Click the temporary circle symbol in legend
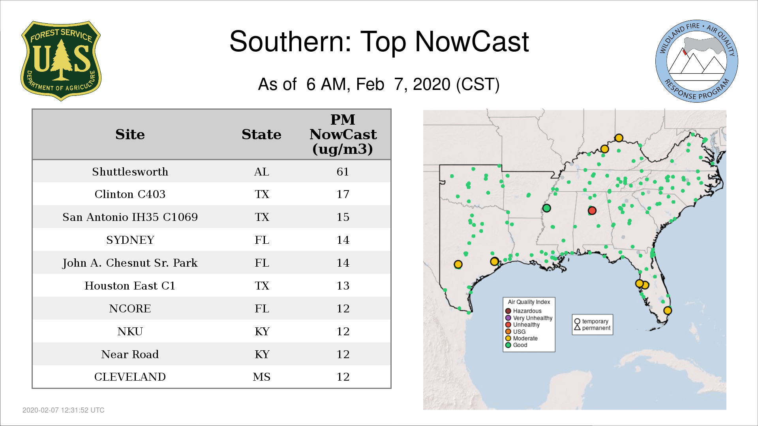Viewport: 758px width, 426px height. coord(577,321)
